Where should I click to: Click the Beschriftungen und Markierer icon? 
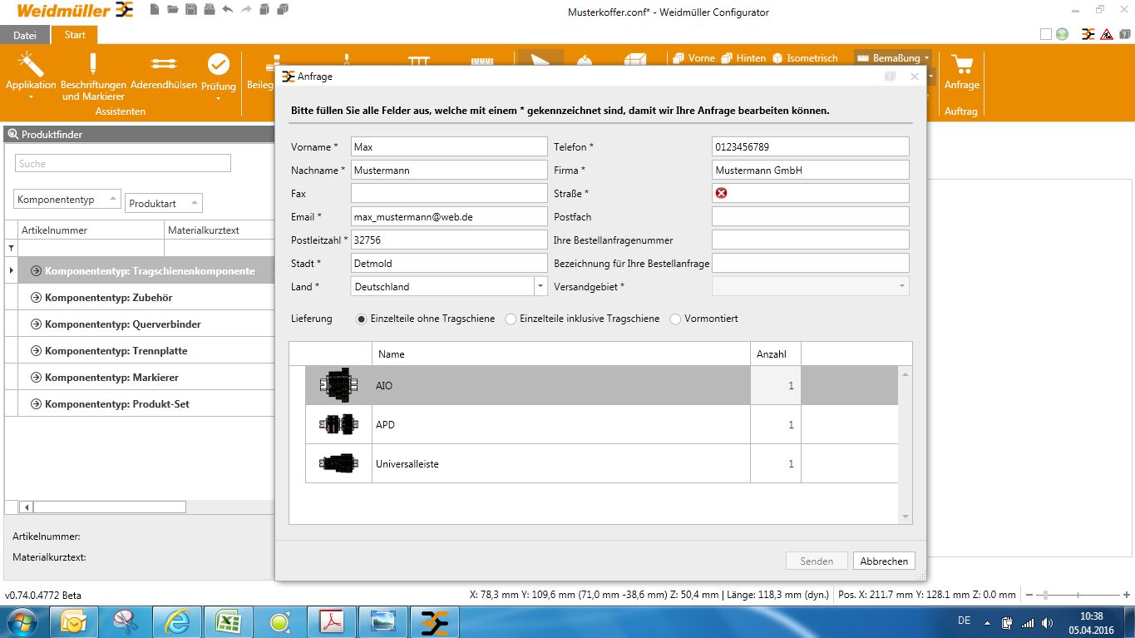[x=93, y=65]
